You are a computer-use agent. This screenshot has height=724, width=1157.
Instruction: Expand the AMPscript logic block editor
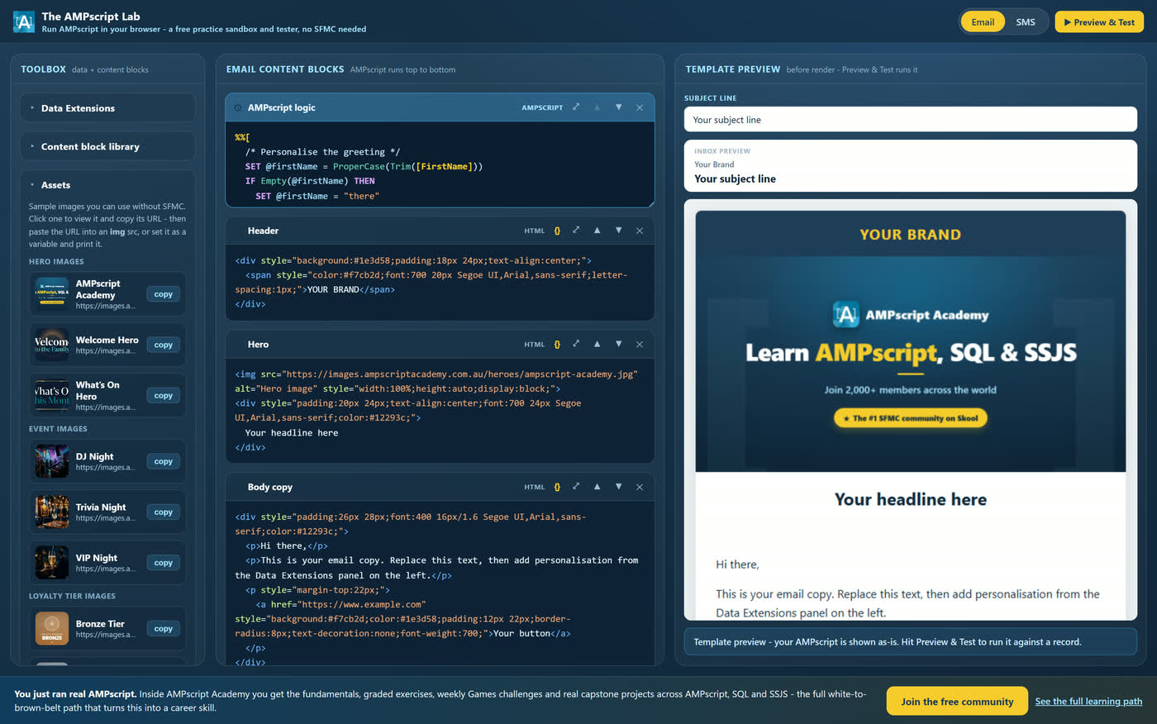576,107
